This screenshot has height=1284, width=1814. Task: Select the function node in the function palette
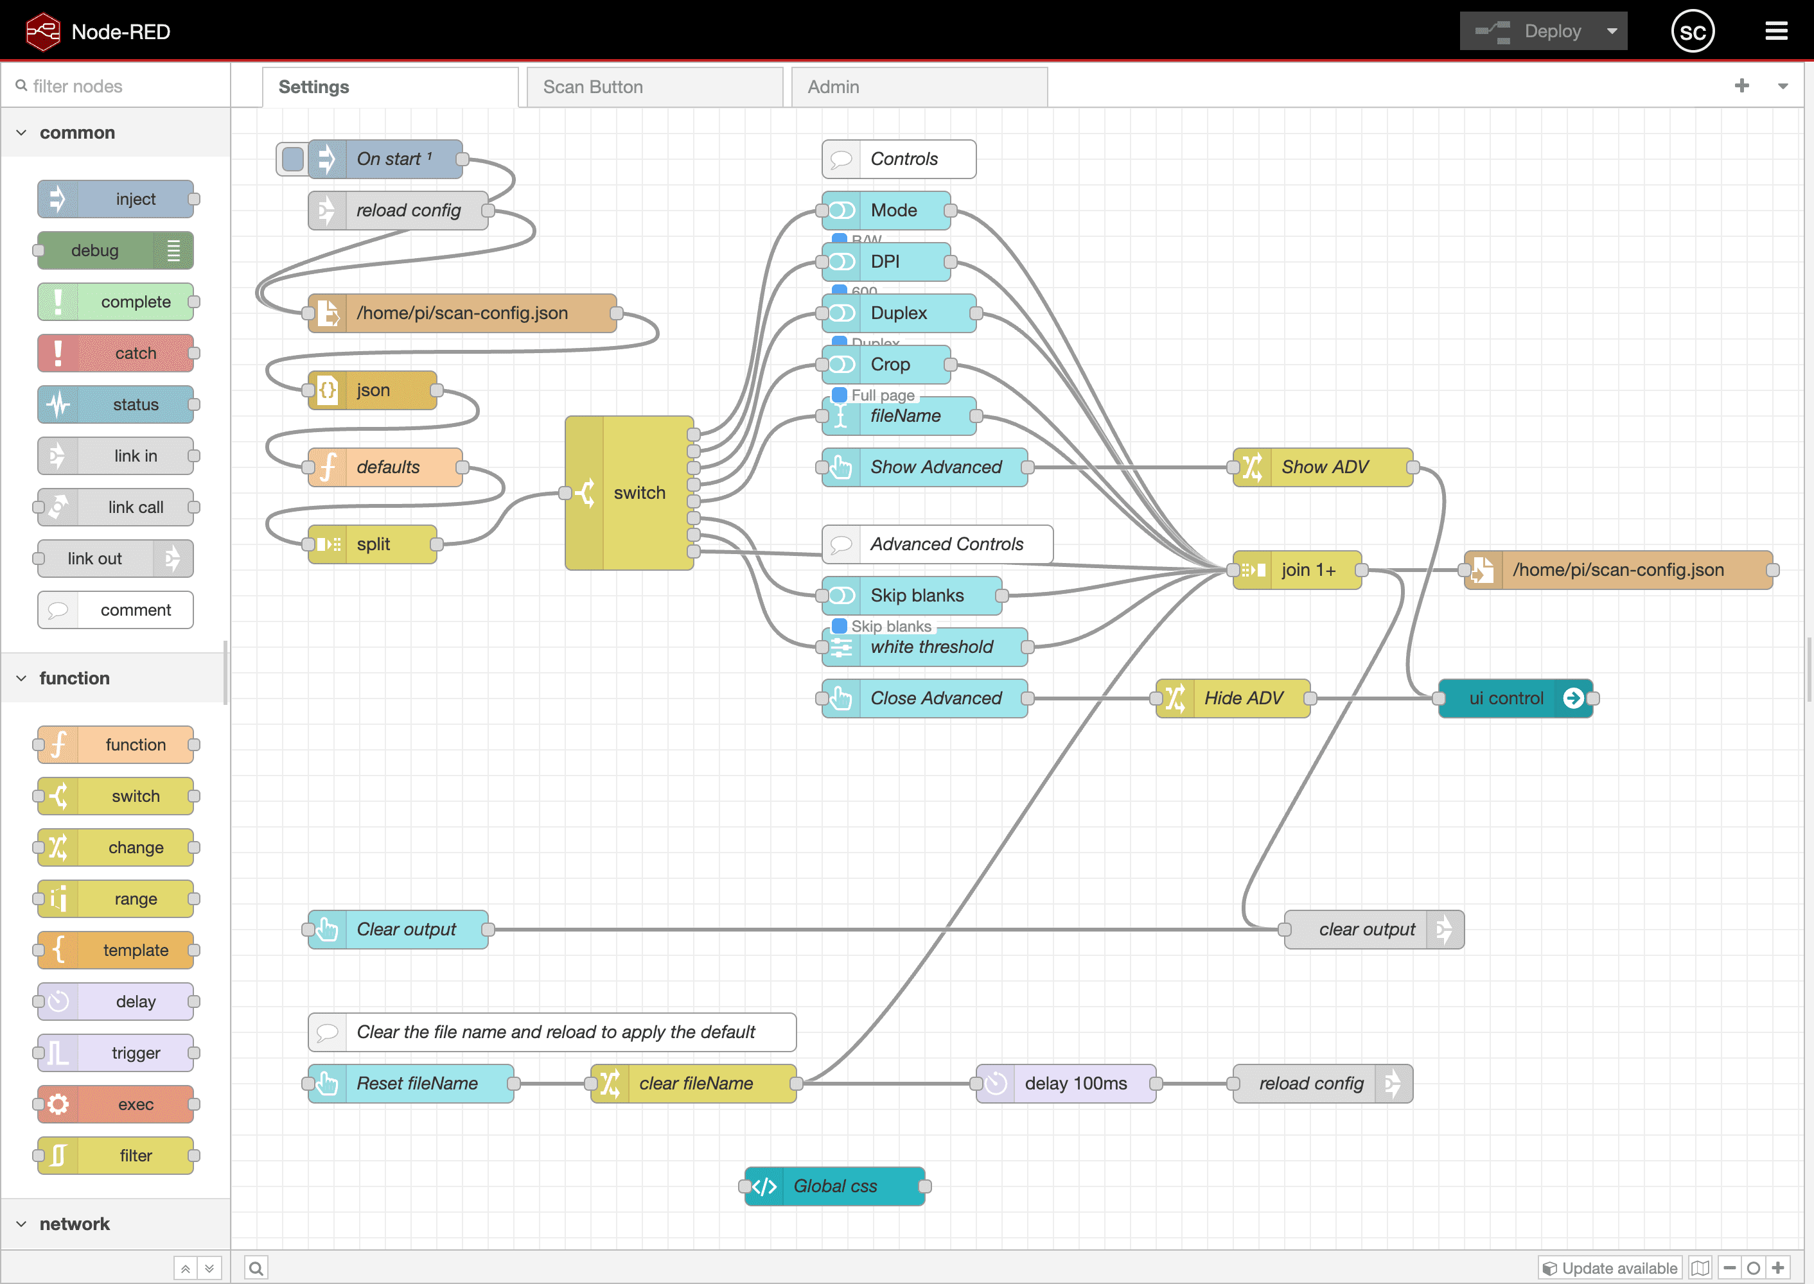coord(116,744)
